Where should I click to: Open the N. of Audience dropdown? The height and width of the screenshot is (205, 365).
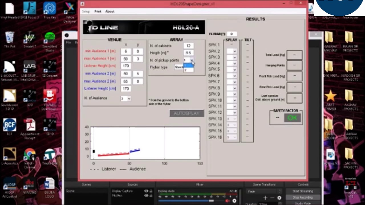tap(125, 99)
